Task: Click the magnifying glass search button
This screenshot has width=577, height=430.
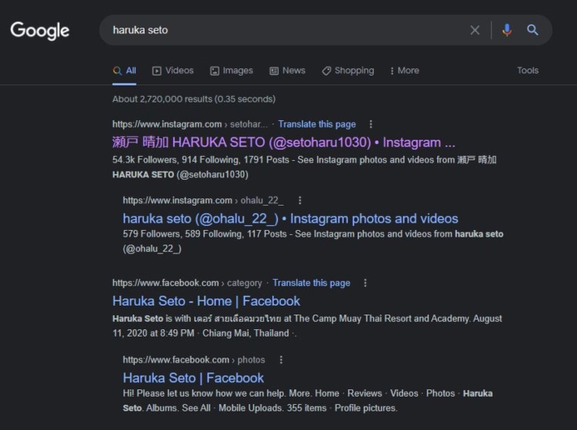Action: point(532,30)
